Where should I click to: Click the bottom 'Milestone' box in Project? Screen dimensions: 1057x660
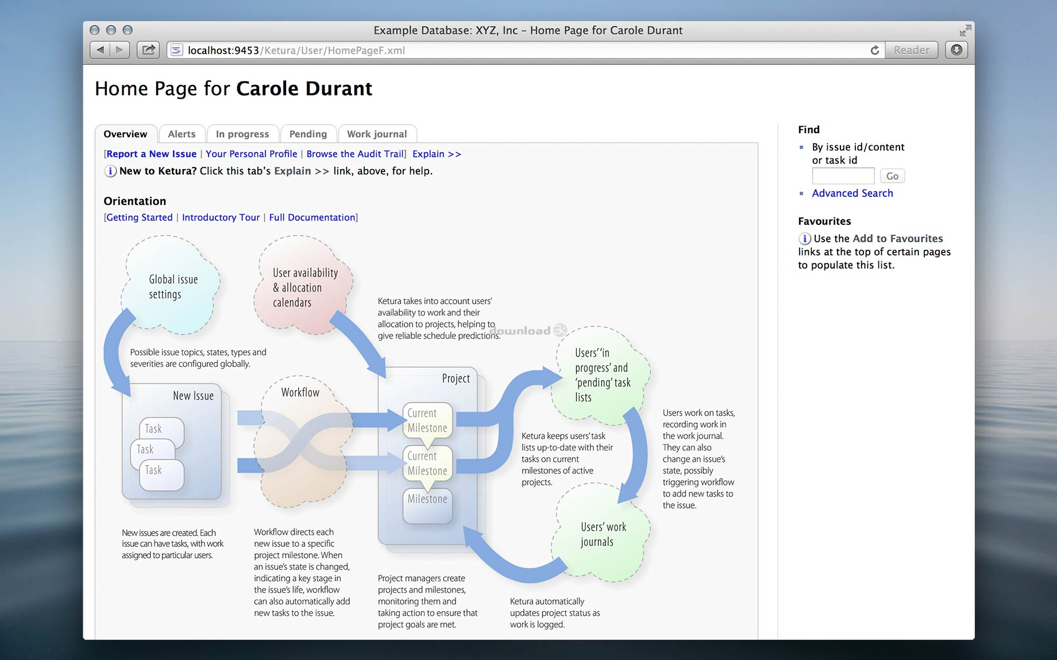click(427, 506)
